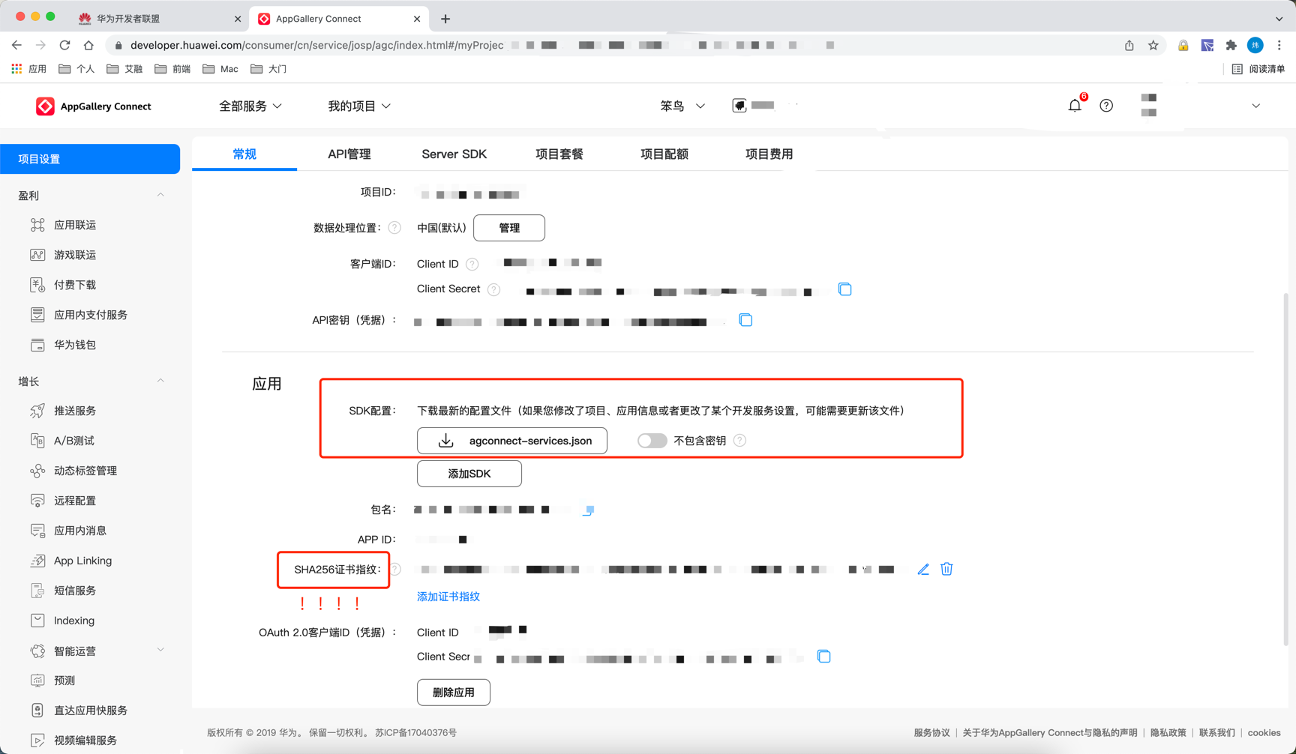Show help tooltip for Client ID

pos(472,264)
